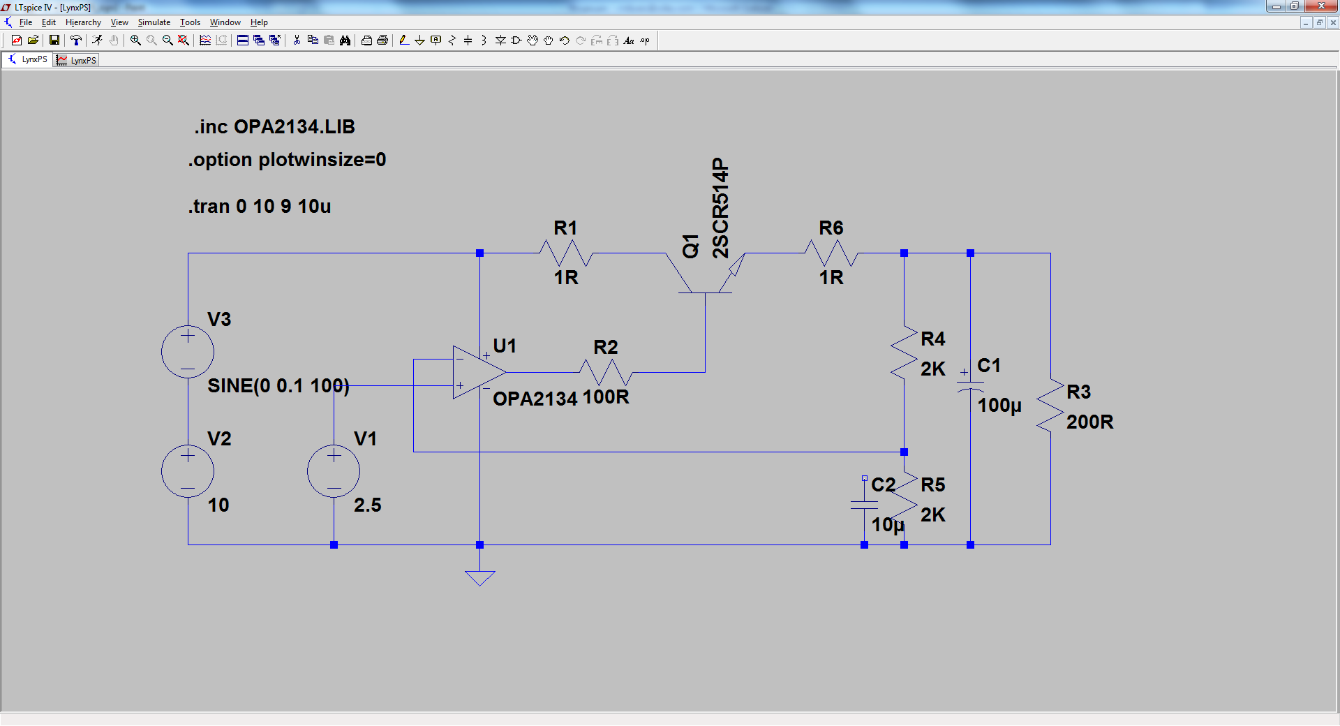Open Print Setup

tap(366, 40)
